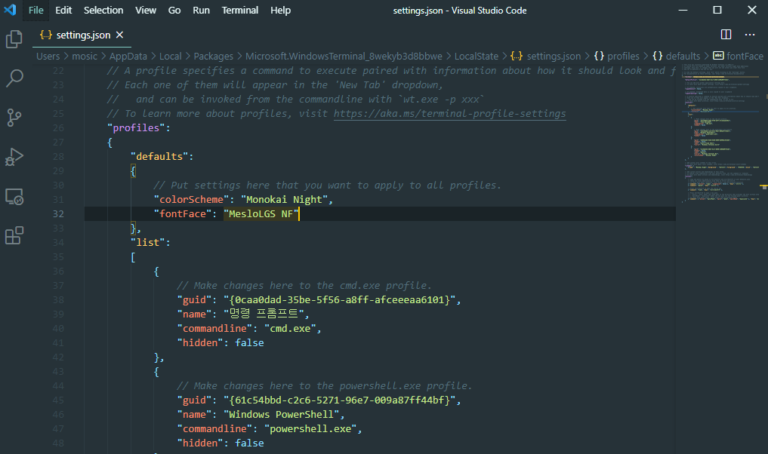Click the Local breadcrumb segment
This screenshot has width=768, height=454.
pyautogui.click(x=170, y=57)
